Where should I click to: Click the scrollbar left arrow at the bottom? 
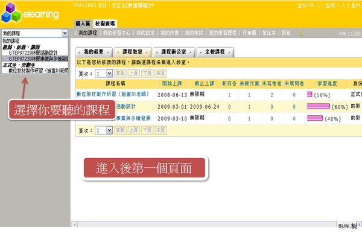pyautogui.click(x=75, y=225)
